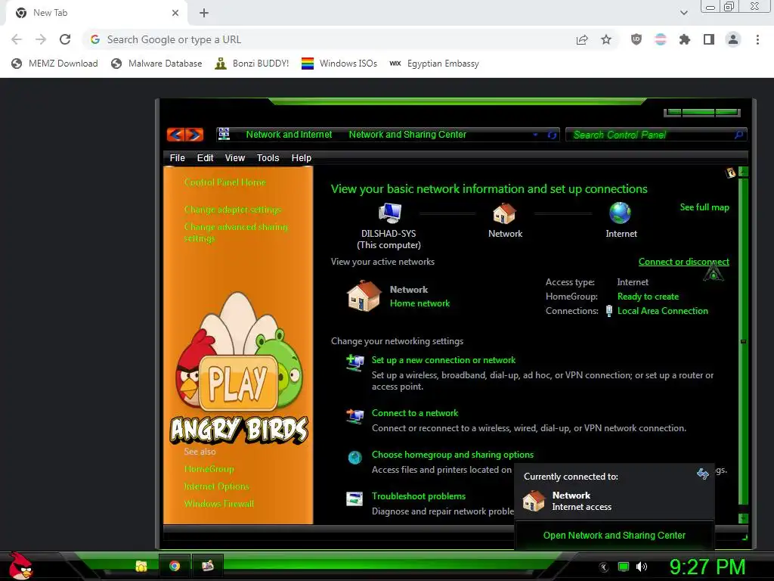Viewport: 774px width, 581px height.
Task: Click the Control Panel icon in address bar
Action: [x=224, y=134]
